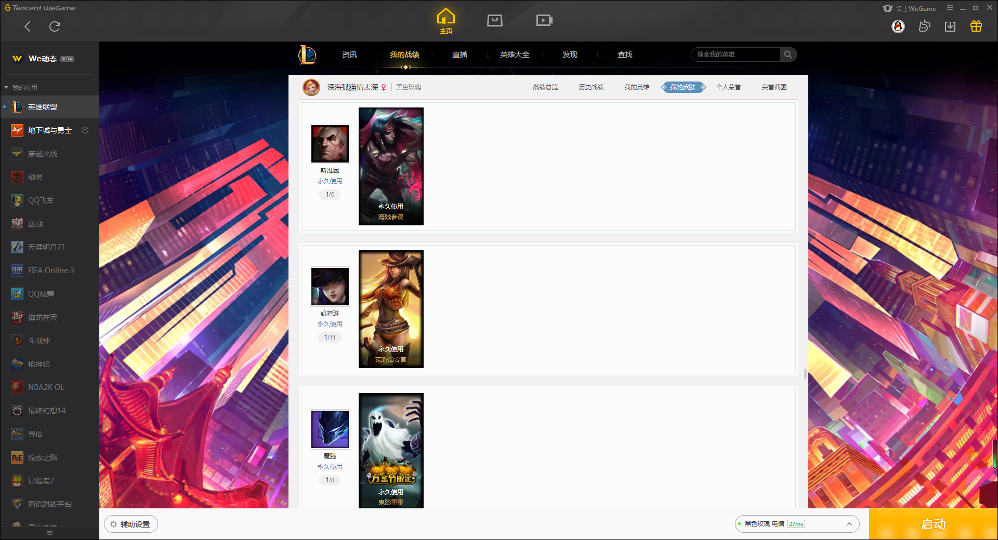This screenshot has width=998, height=540.
Task: Select QQ飞车 game icon
Action: [x=17, y=200]
